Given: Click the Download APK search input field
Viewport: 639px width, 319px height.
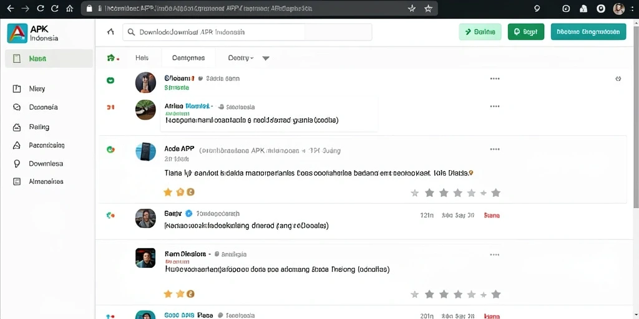Looking at the screenshot, I should point(247,32).
